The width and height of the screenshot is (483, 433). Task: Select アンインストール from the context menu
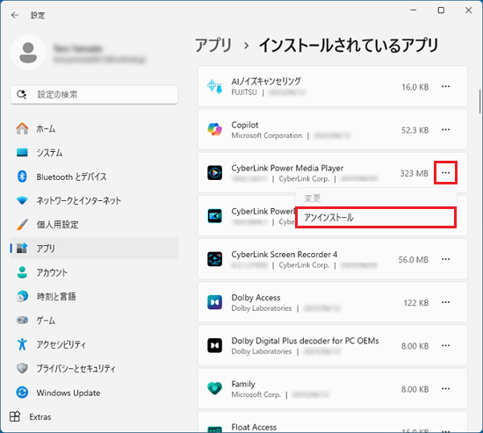coord(376,218)
